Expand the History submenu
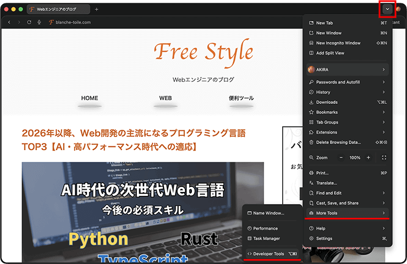Screen dimensions: 407x264 [348, 92]
